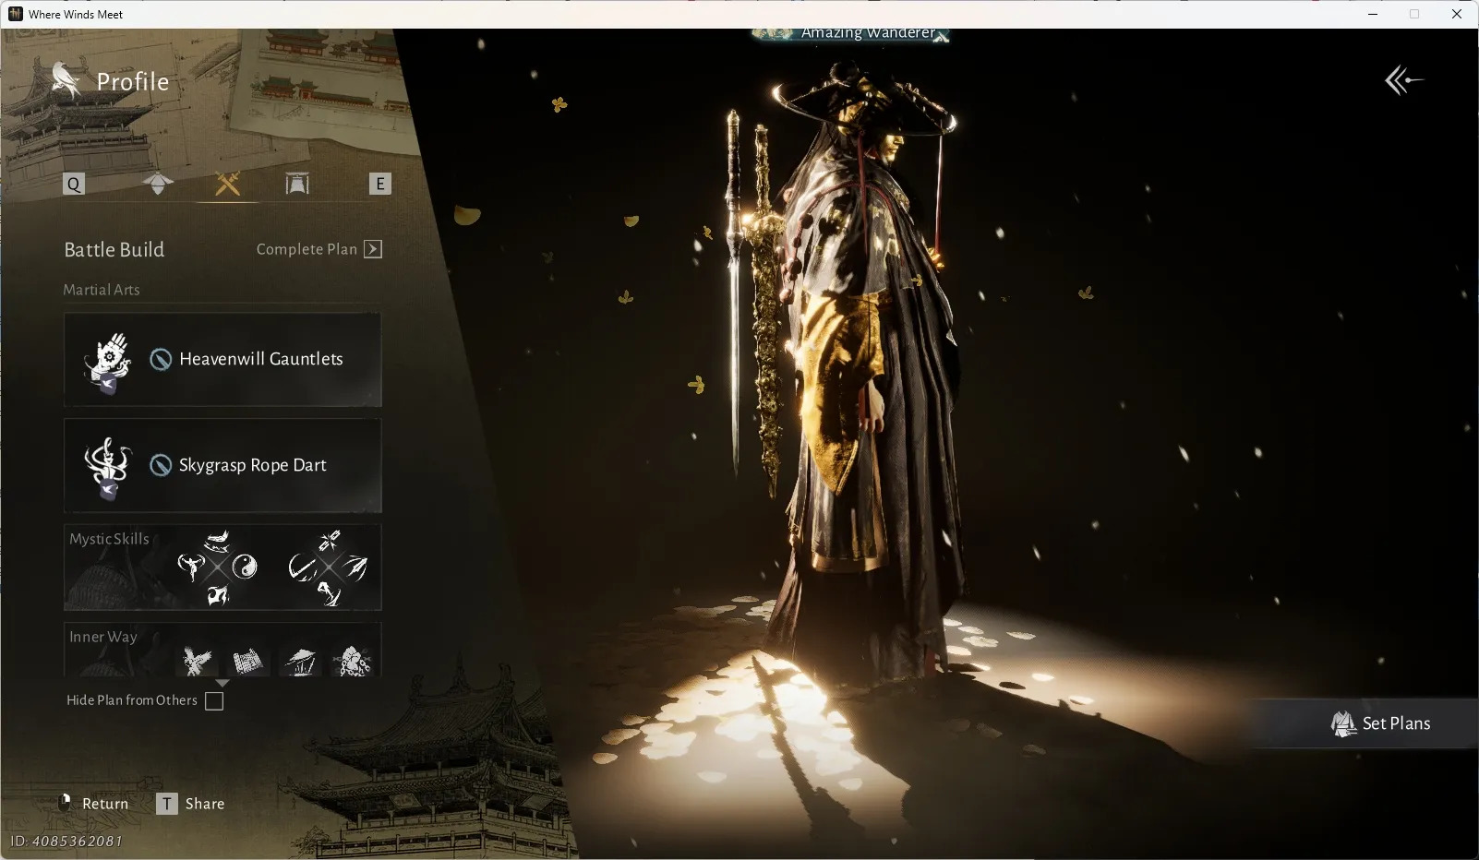Switch to the gate-shaped profile tab

[x=297, y=184]
